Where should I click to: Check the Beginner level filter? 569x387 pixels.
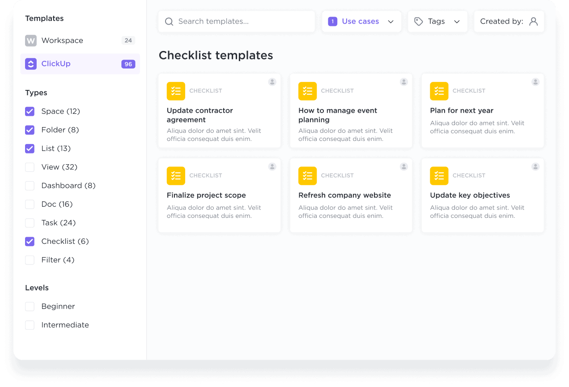(x=30, y=306)
